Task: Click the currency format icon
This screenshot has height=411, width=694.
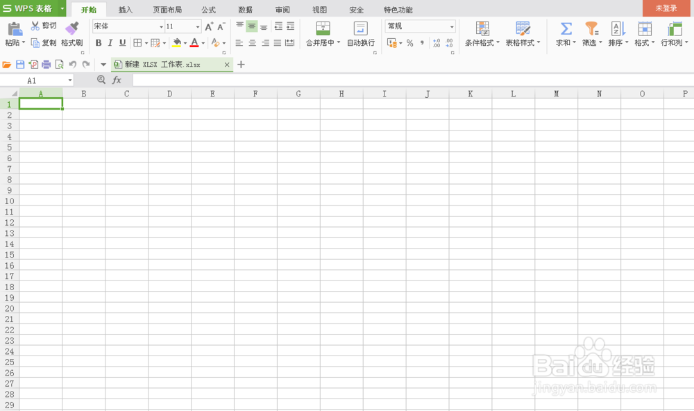Action: (x=391, y=42)
